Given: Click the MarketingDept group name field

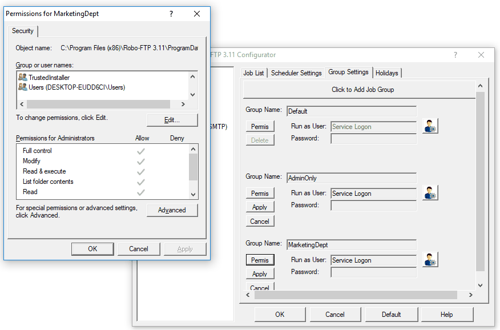Looking at the screenshot, I should 352,245.
